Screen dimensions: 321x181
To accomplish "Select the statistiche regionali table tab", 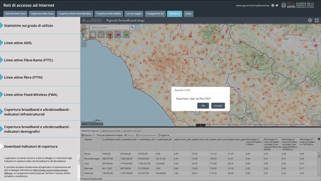I will (x=90, y=131).
